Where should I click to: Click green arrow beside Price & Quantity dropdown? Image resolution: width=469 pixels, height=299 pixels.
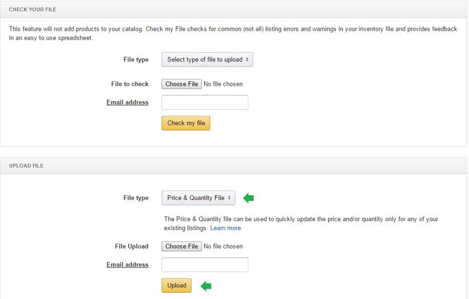pyautogui.click(x=249, y=197)
